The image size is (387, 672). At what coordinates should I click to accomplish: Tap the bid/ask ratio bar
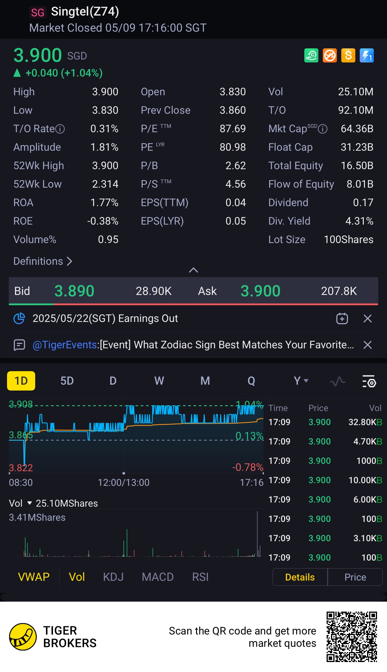click(x=193, y=304)
